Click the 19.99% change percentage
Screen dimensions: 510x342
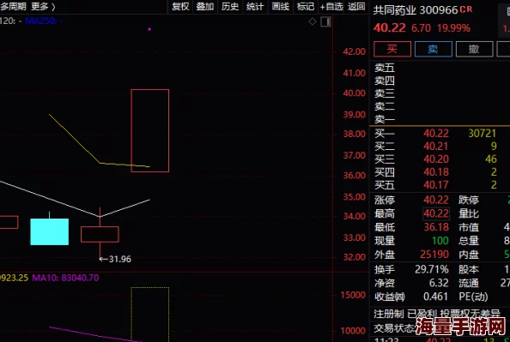point(453,28)
